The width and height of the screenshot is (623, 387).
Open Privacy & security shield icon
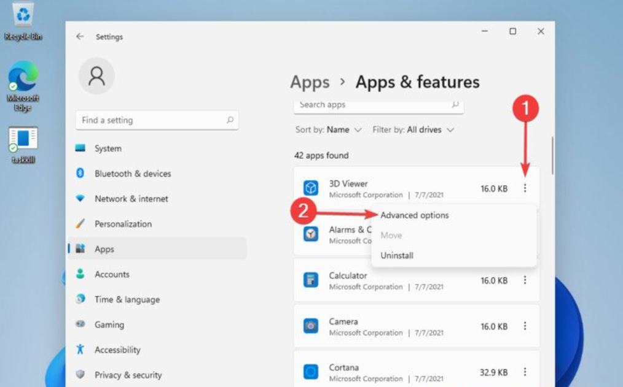point(80,375)
